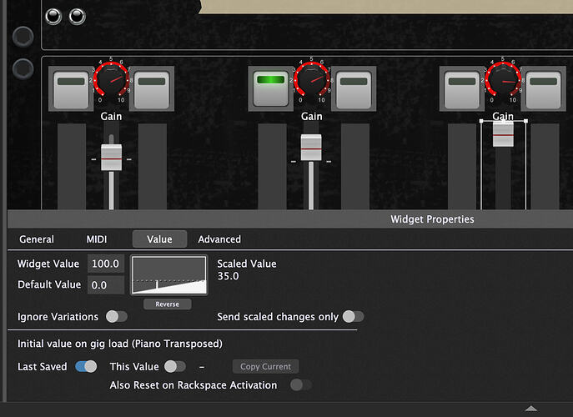Click the selected right channel fader handle
Screen dimensions: 573x417
click(x=503, y=133)
